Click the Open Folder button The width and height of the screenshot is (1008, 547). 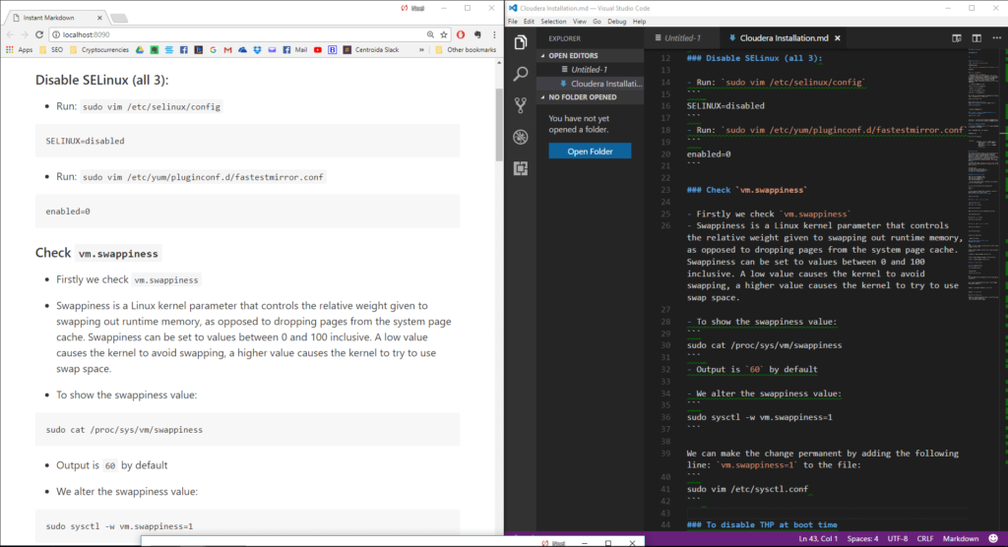pyautogui.click(x=590, y=152)
